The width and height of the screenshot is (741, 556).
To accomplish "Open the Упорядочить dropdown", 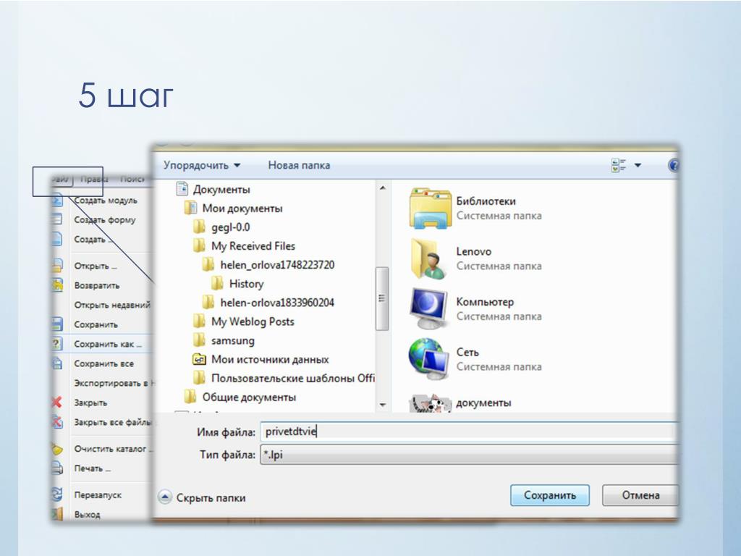I will pyautogui.click(x=202, y=166).
